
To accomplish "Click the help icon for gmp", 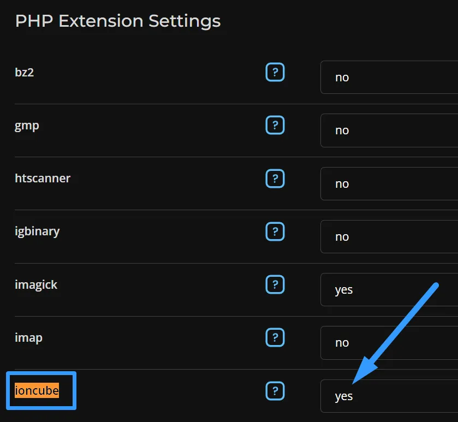I will tap(275, 126).
